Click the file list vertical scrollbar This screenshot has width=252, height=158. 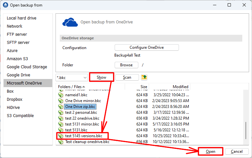tap(246, 130)
